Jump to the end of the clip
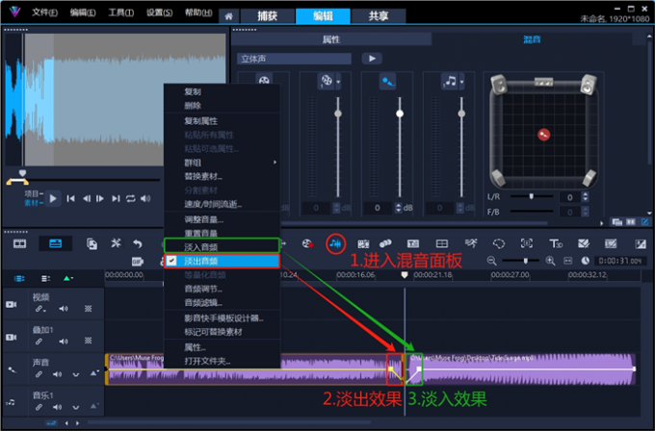 [x=116, y=198]
